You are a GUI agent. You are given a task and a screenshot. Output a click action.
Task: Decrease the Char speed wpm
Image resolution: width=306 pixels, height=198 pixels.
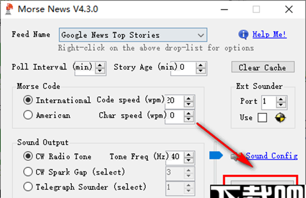pyautogui.click(x=189, y=119)
